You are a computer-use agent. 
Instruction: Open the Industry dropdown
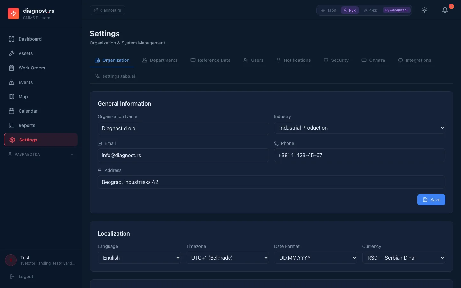tap(360, 128)
